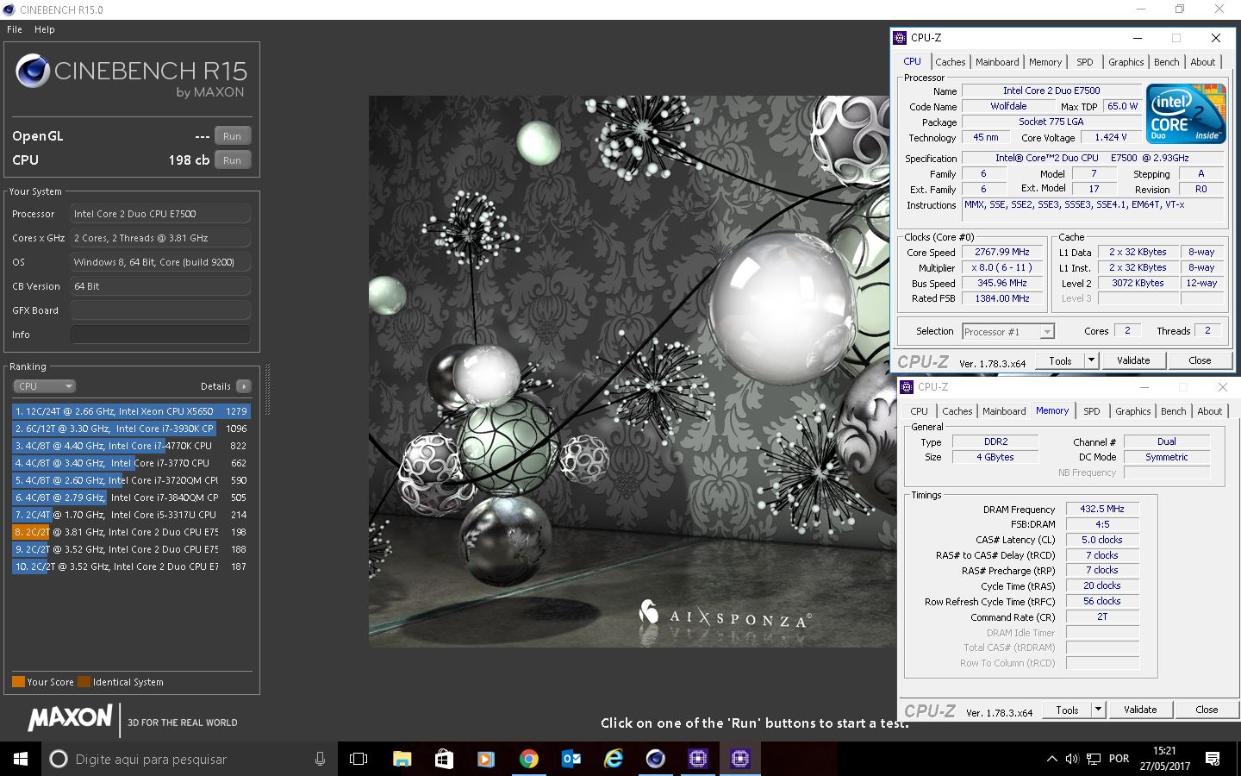Screen dimensions: 1241x776
Task: Click Tools button in bottom CPU-Z window
Action: (1067, 710)
